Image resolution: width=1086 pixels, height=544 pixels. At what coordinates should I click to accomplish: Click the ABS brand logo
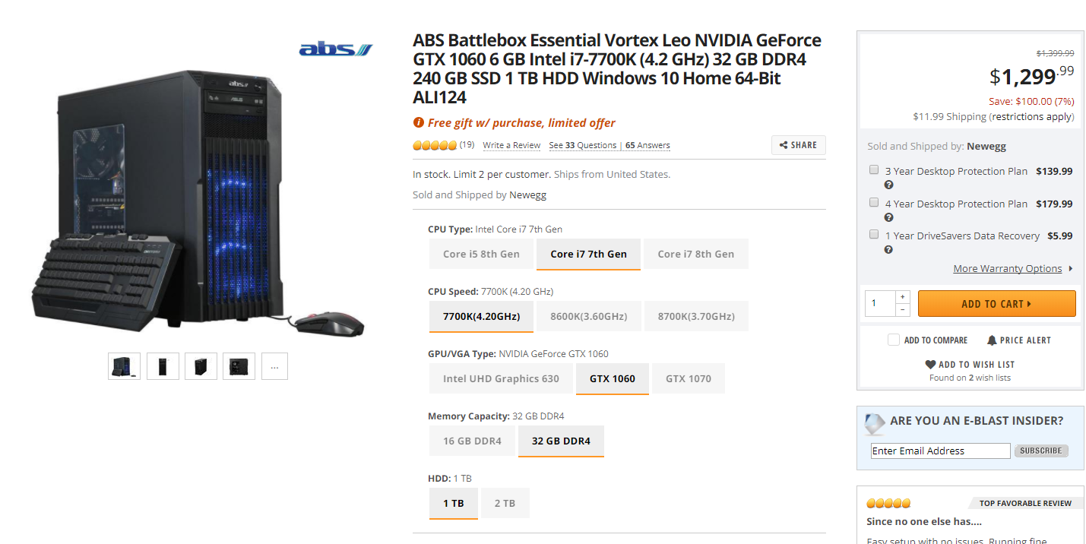click(x=336, y=49)
